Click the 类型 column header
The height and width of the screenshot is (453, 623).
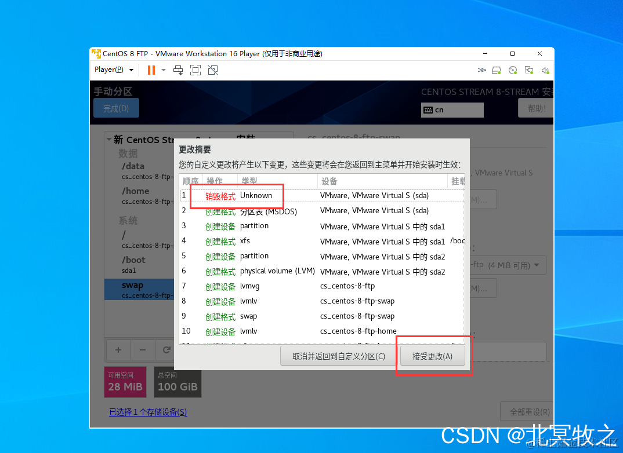pos(277,181)
